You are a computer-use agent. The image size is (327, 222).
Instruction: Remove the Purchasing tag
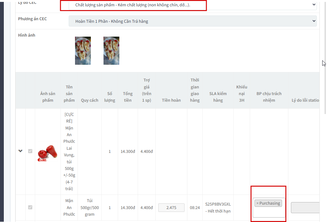click(x=257, y=203)
